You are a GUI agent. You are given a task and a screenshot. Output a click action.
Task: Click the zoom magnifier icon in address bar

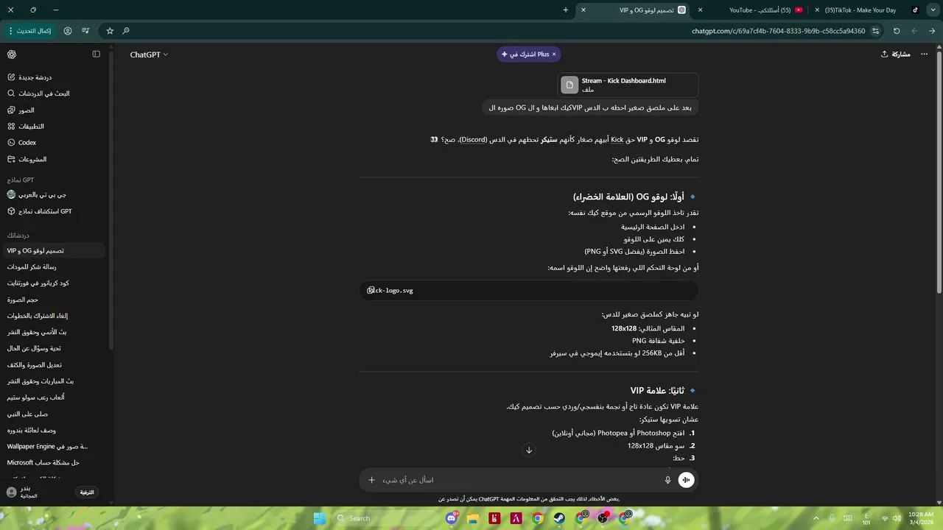pyautogui.click(x=126, y=31)
